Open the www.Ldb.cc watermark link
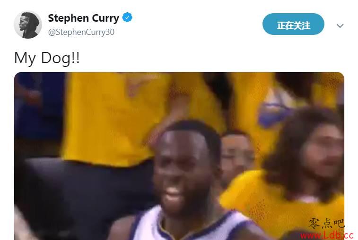Image resolution: width=358 pixels, height=240 pixels. click(x=327, y=235)
